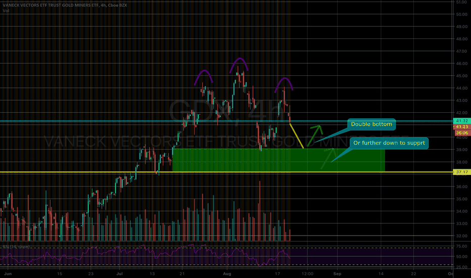Click the 48.00 level on price axis
471x278 pixels.
point(462,39)
